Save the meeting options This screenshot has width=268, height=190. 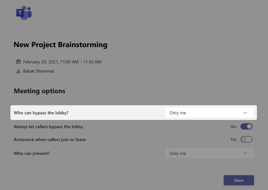click(x=239, y=180)
